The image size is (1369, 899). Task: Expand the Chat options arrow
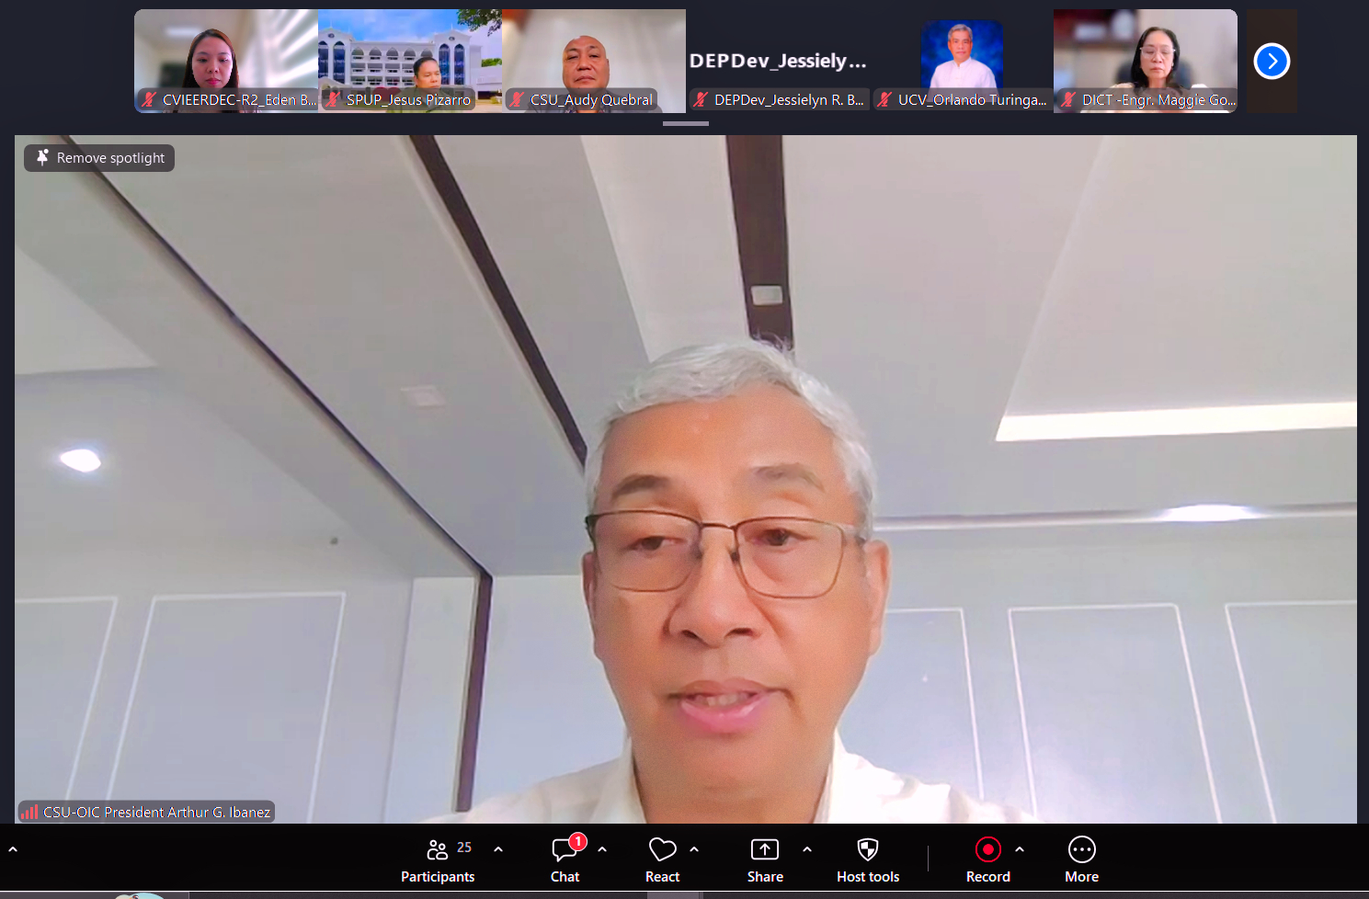tap(602, 849)
